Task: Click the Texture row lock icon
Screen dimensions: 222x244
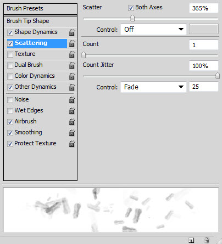Action: point(72,54)
